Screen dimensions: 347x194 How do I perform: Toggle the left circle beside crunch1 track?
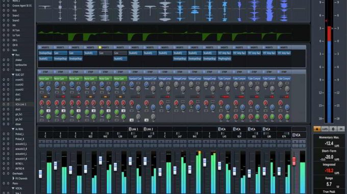pyautogui.click(x=4, y=80)
